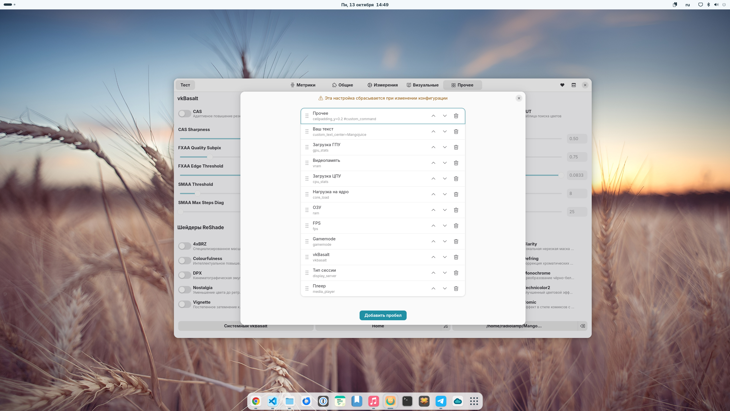Move Нагрузка на ядро up one position
Image resolution: width=730 pixels, height=411 pixels.
433,194
